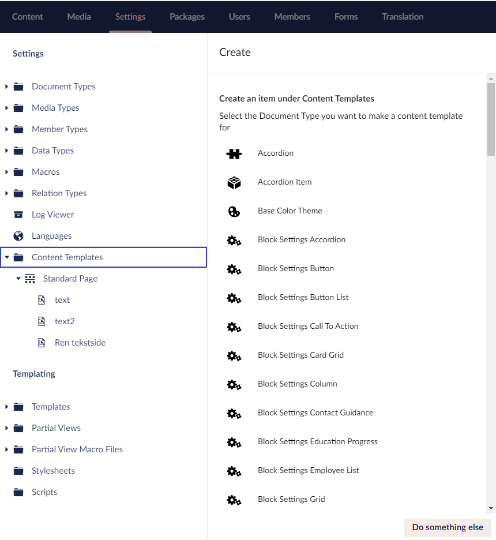Select Block Settings Call To Action
Image resolution: width=496 pixels, height=540 pixels.
[x=308, y=326]
